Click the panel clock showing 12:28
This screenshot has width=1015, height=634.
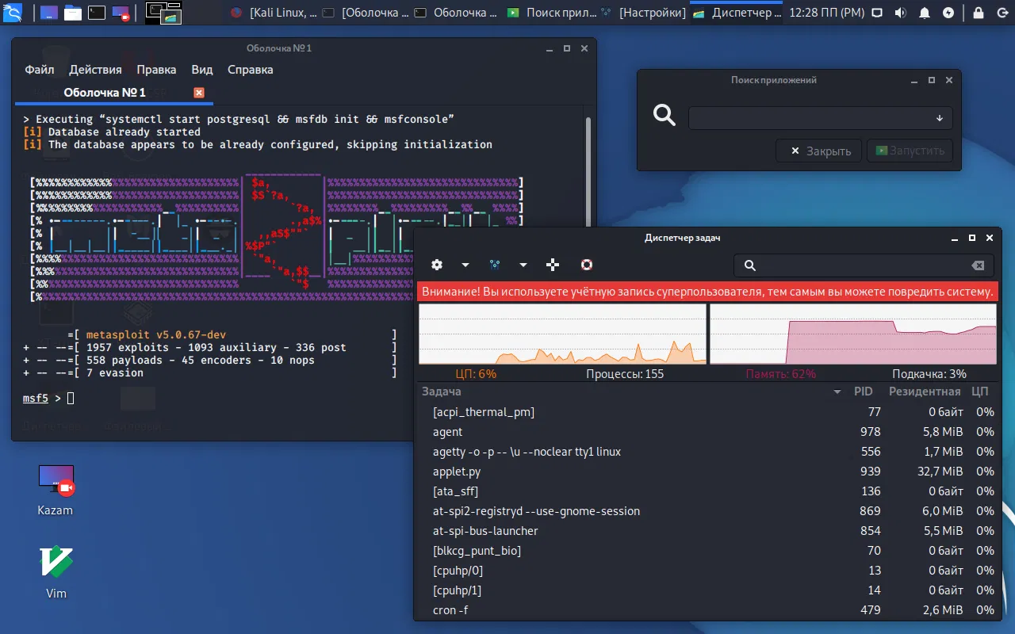825,13
